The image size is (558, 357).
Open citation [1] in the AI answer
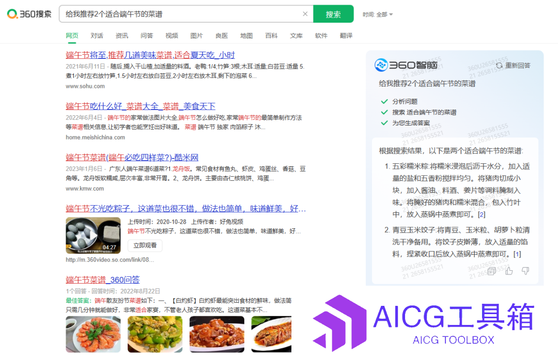[517, 254]
